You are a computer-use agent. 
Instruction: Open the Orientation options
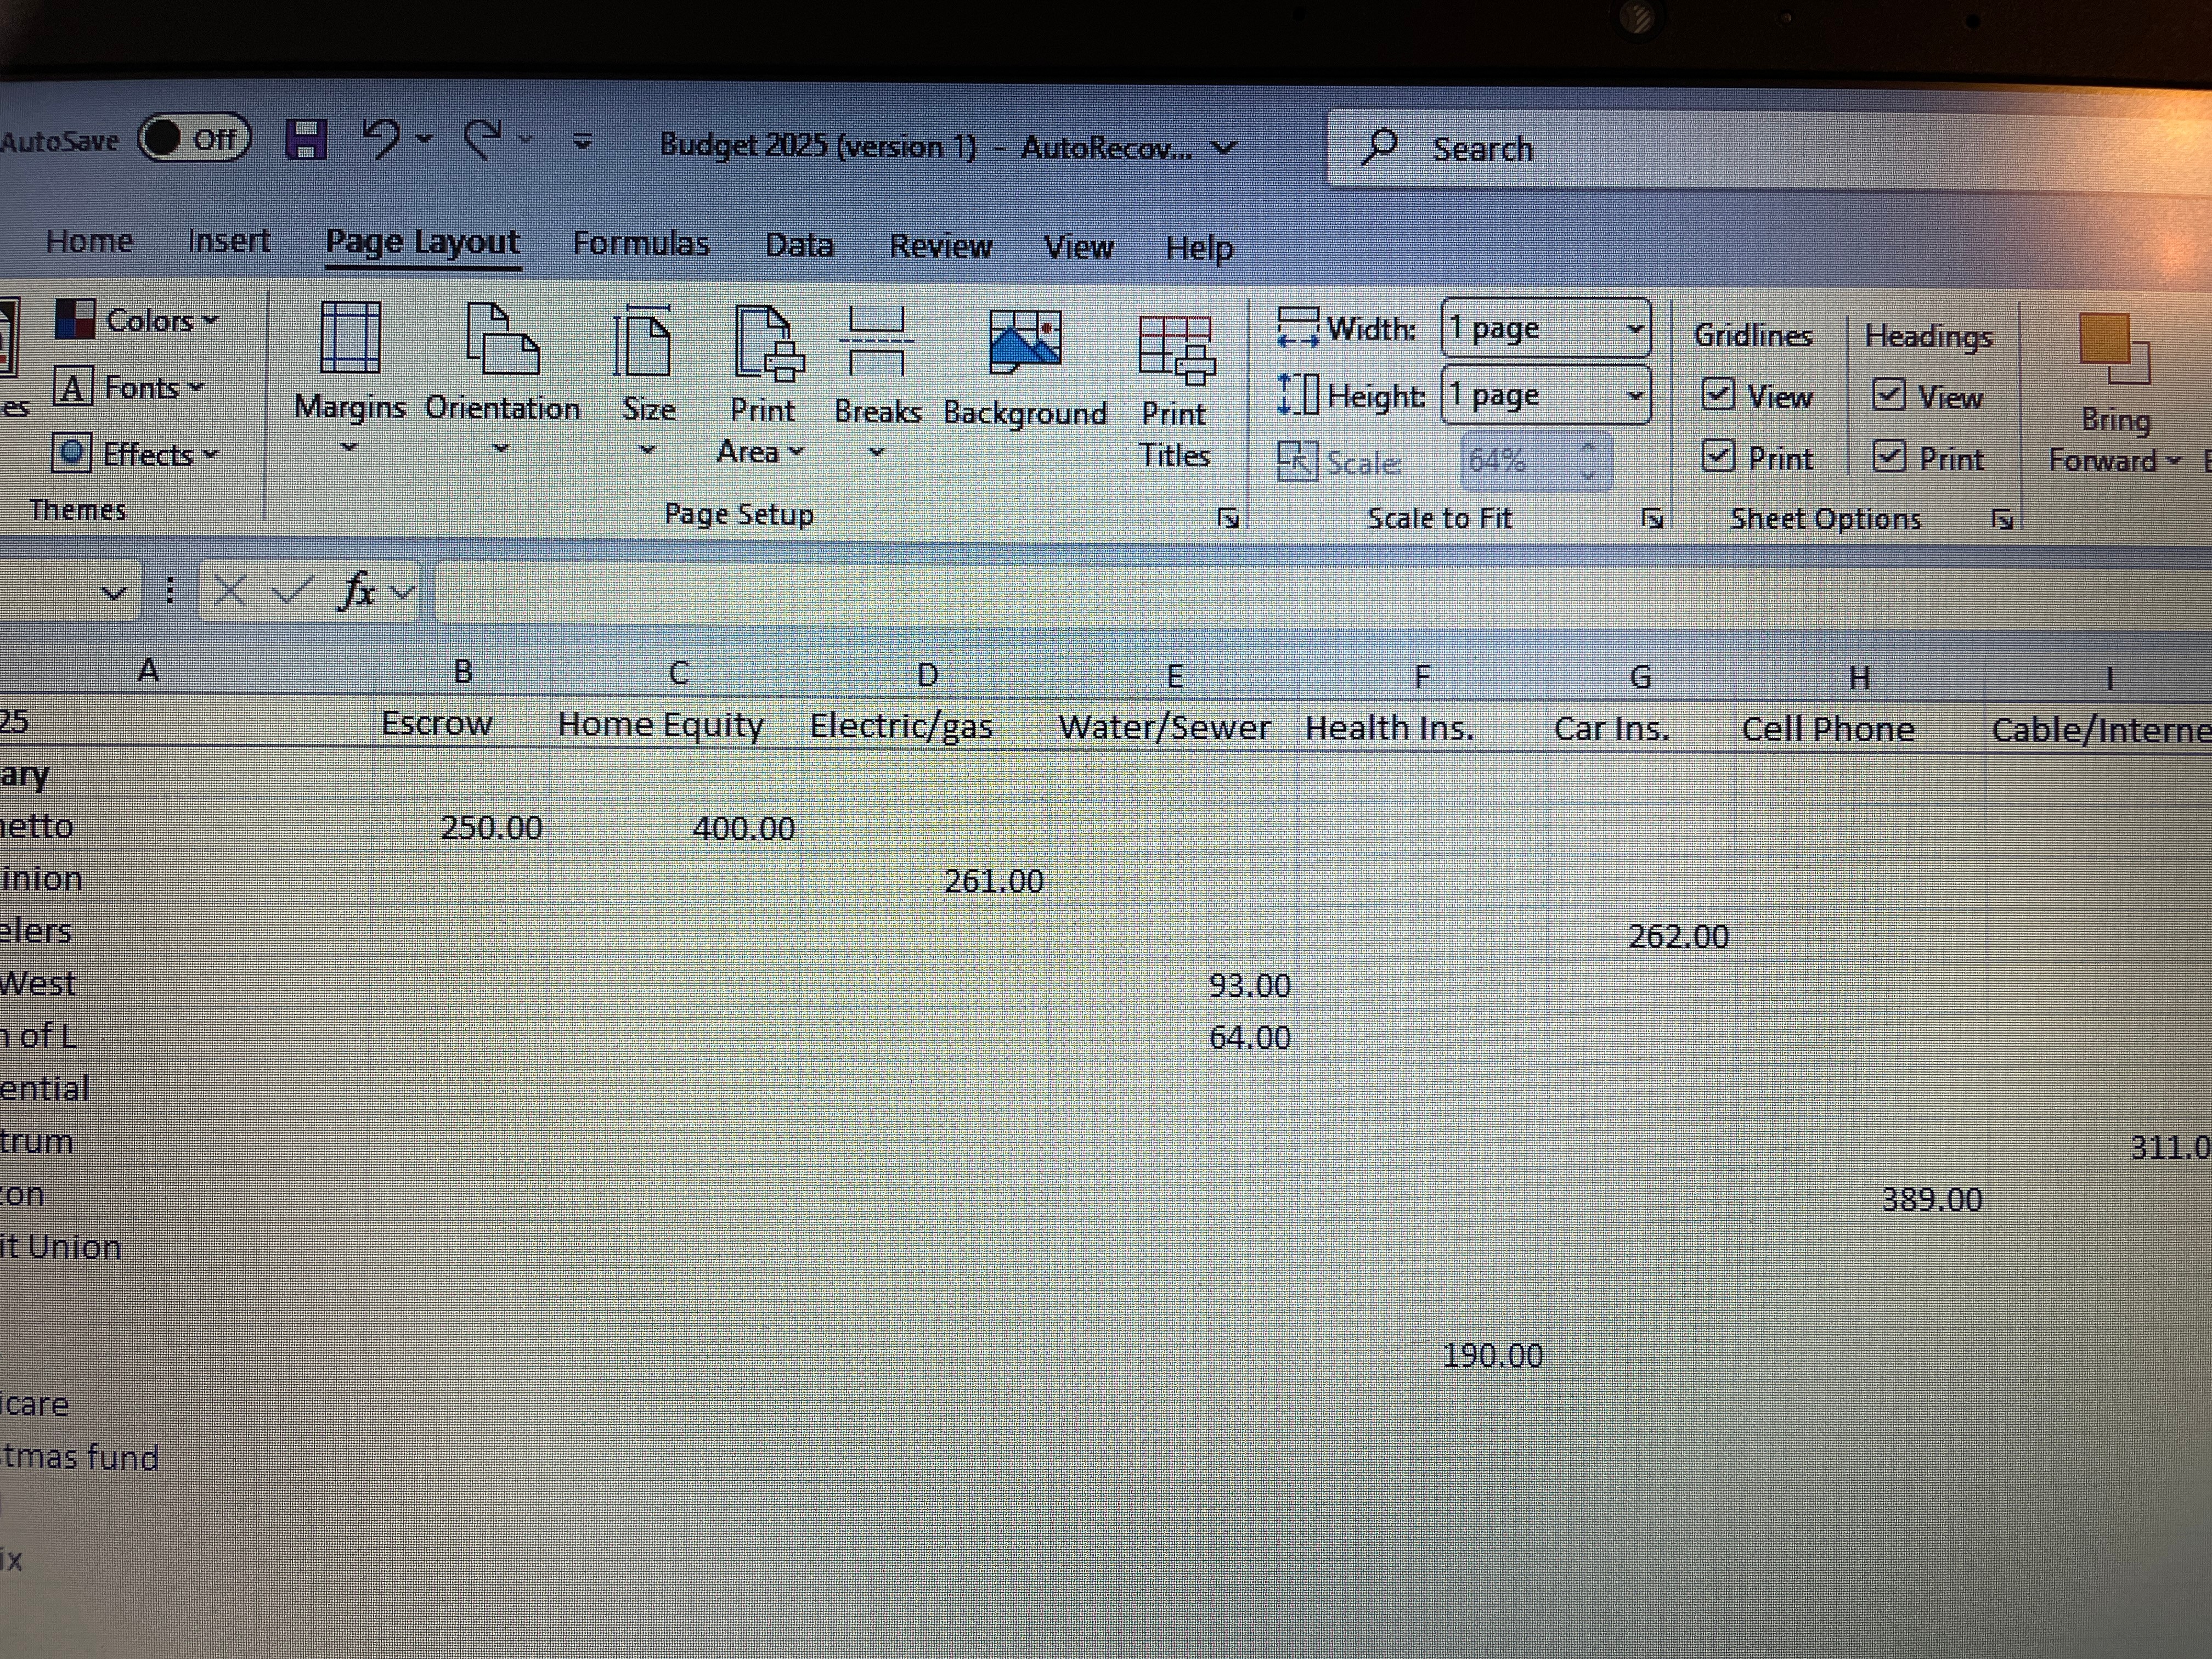tap(502, 380)
